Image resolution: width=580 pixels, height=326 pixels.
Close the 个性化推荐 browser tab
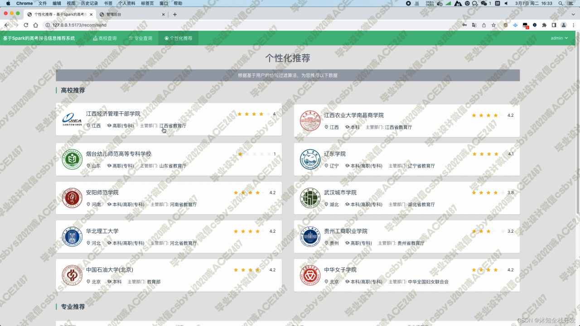point(91,14)
